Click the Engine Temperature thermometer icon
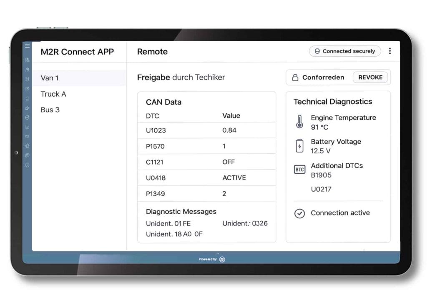The width and height of the screenshot is (427, 298). [x=299, y=122]
